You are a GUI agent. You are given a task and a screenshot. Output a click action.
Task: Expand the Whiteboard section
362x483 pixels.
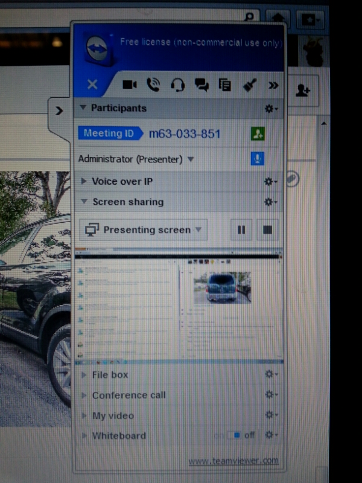(x=84, y=435)
